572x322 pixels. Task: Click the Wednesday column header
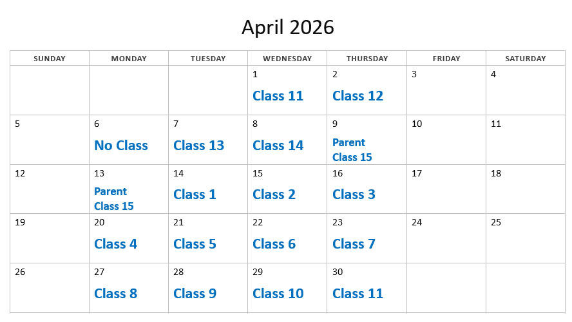tap(287, 59)
